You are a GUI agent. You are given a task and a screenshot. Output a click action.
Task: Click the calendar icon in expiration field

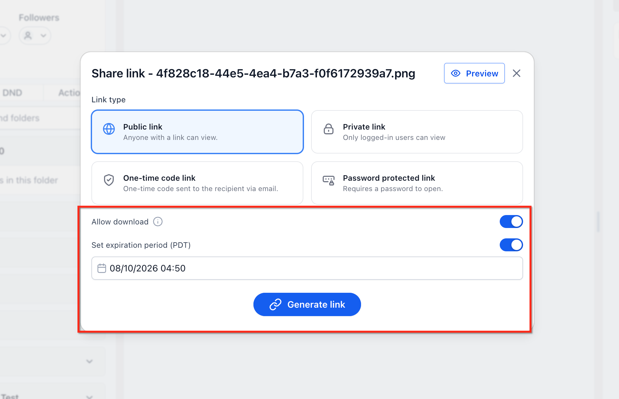point(102,268)
